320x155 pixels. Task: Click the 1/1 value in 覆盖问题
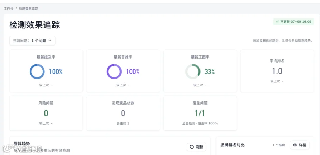coord(200,113)
